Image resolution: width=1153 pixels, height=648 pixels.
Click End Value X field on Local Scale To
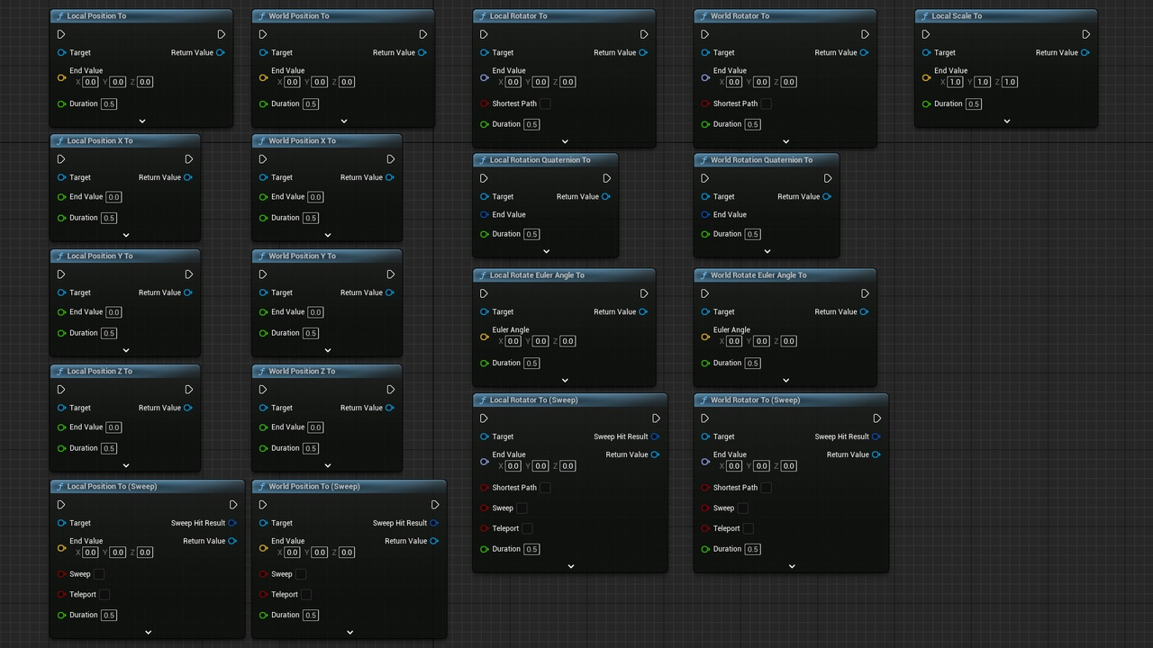click(x=956, y=82)
